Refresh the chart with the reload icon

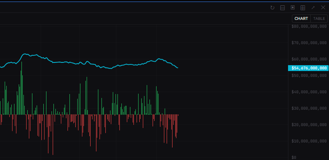(x=272, y=8)
